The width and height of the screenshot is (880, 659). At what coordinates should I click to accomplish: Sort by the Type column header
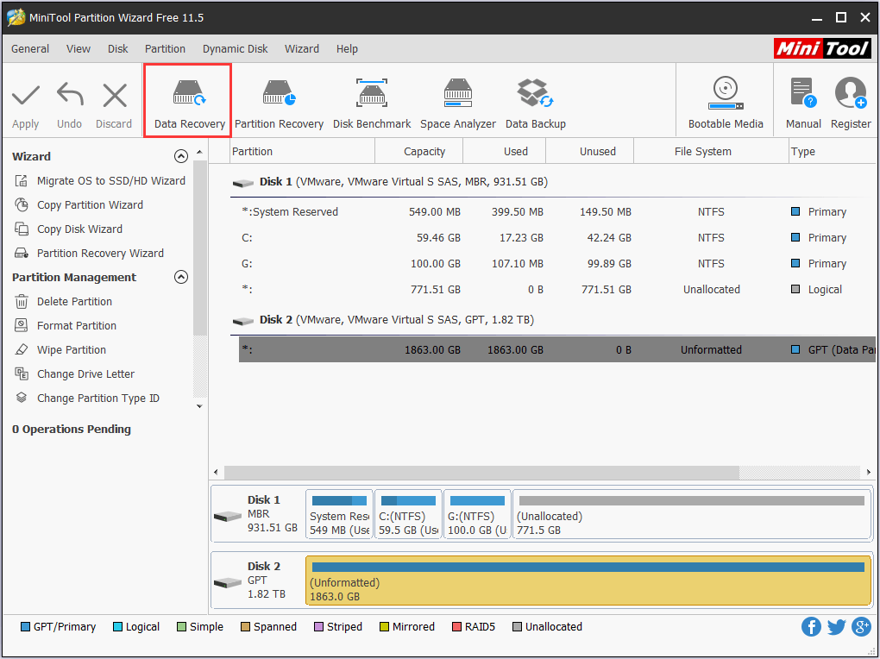832,152
